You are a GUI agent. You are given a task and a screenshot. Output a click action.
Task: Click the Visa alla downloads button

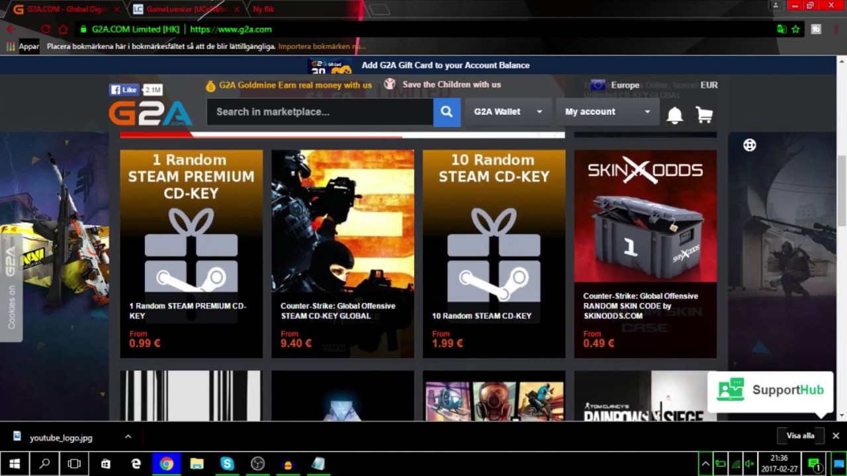point(800,436)
